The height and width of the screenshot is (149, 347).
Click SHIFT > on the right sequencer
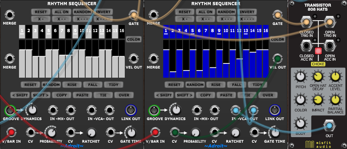pyautogui.click(x=185, y=95)
